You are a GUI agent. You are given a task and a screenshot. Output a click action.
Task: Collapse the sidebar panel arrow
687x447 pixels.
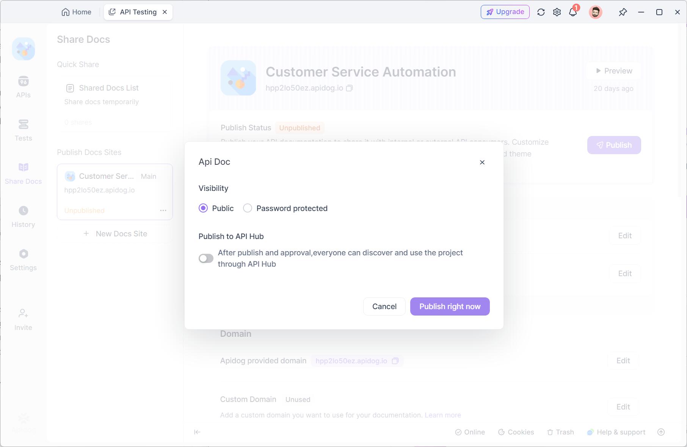tap(197, 432)
